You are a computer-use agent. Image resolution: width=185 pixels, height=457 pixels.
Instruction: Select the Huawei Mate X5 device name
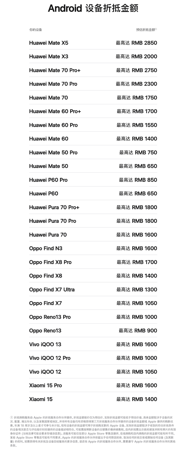(x=49, y=43)
